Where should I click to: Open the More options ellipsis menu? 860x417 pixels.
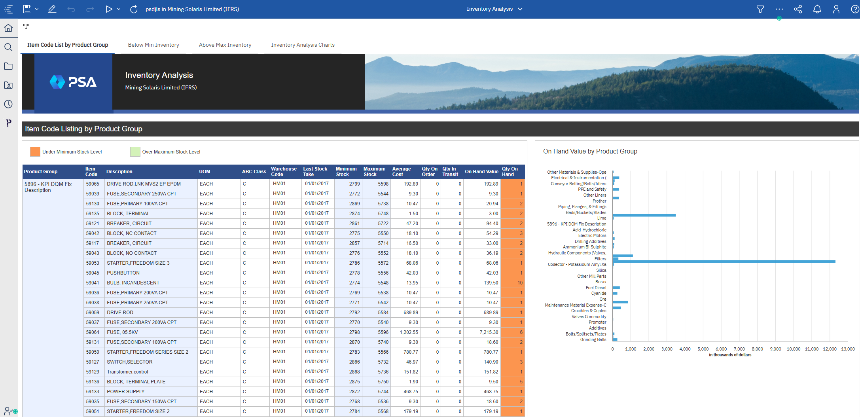[779, 9]
